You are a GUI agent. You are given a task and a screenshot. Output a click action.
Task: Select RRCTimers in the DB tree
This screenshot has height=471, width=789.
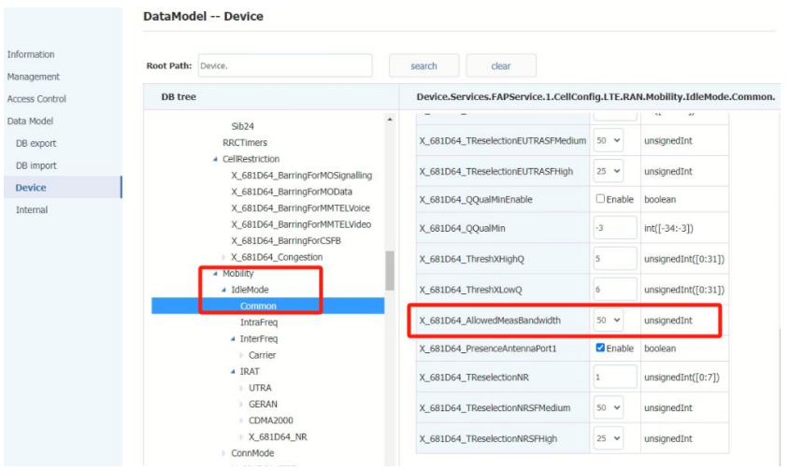click(x=244, y=143)
